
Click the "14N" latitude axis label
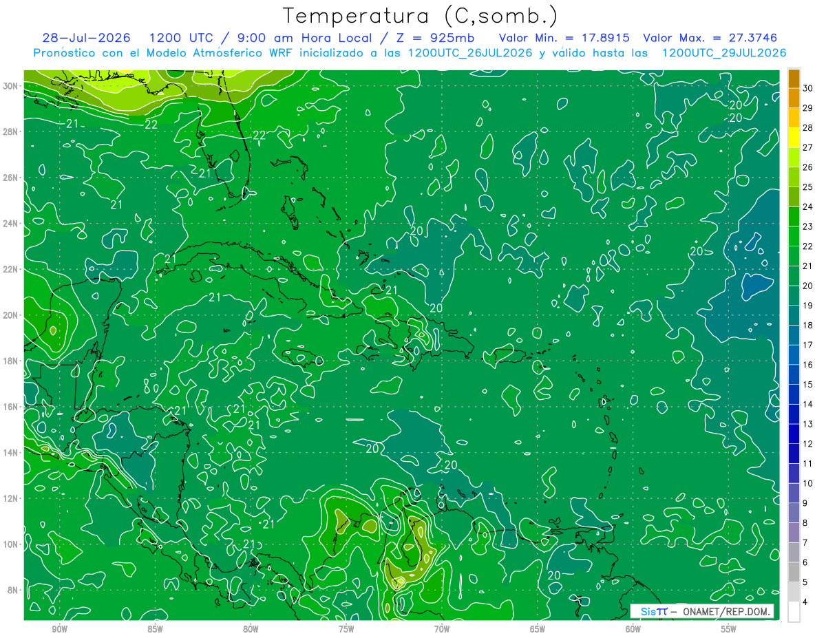(11, 452)
